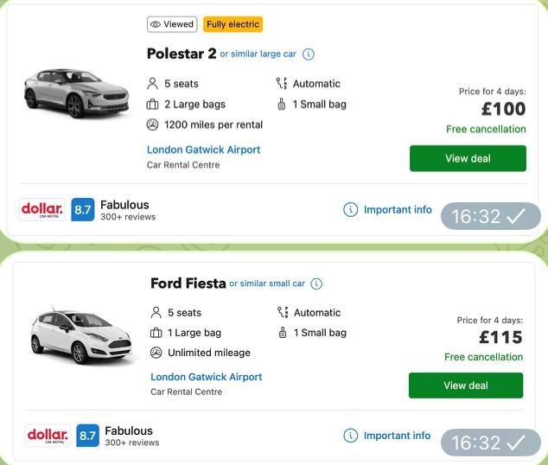Viewport: 548px width, 465px height.
Task: Click the info icon beside Polestar 2
Action: 309,54
